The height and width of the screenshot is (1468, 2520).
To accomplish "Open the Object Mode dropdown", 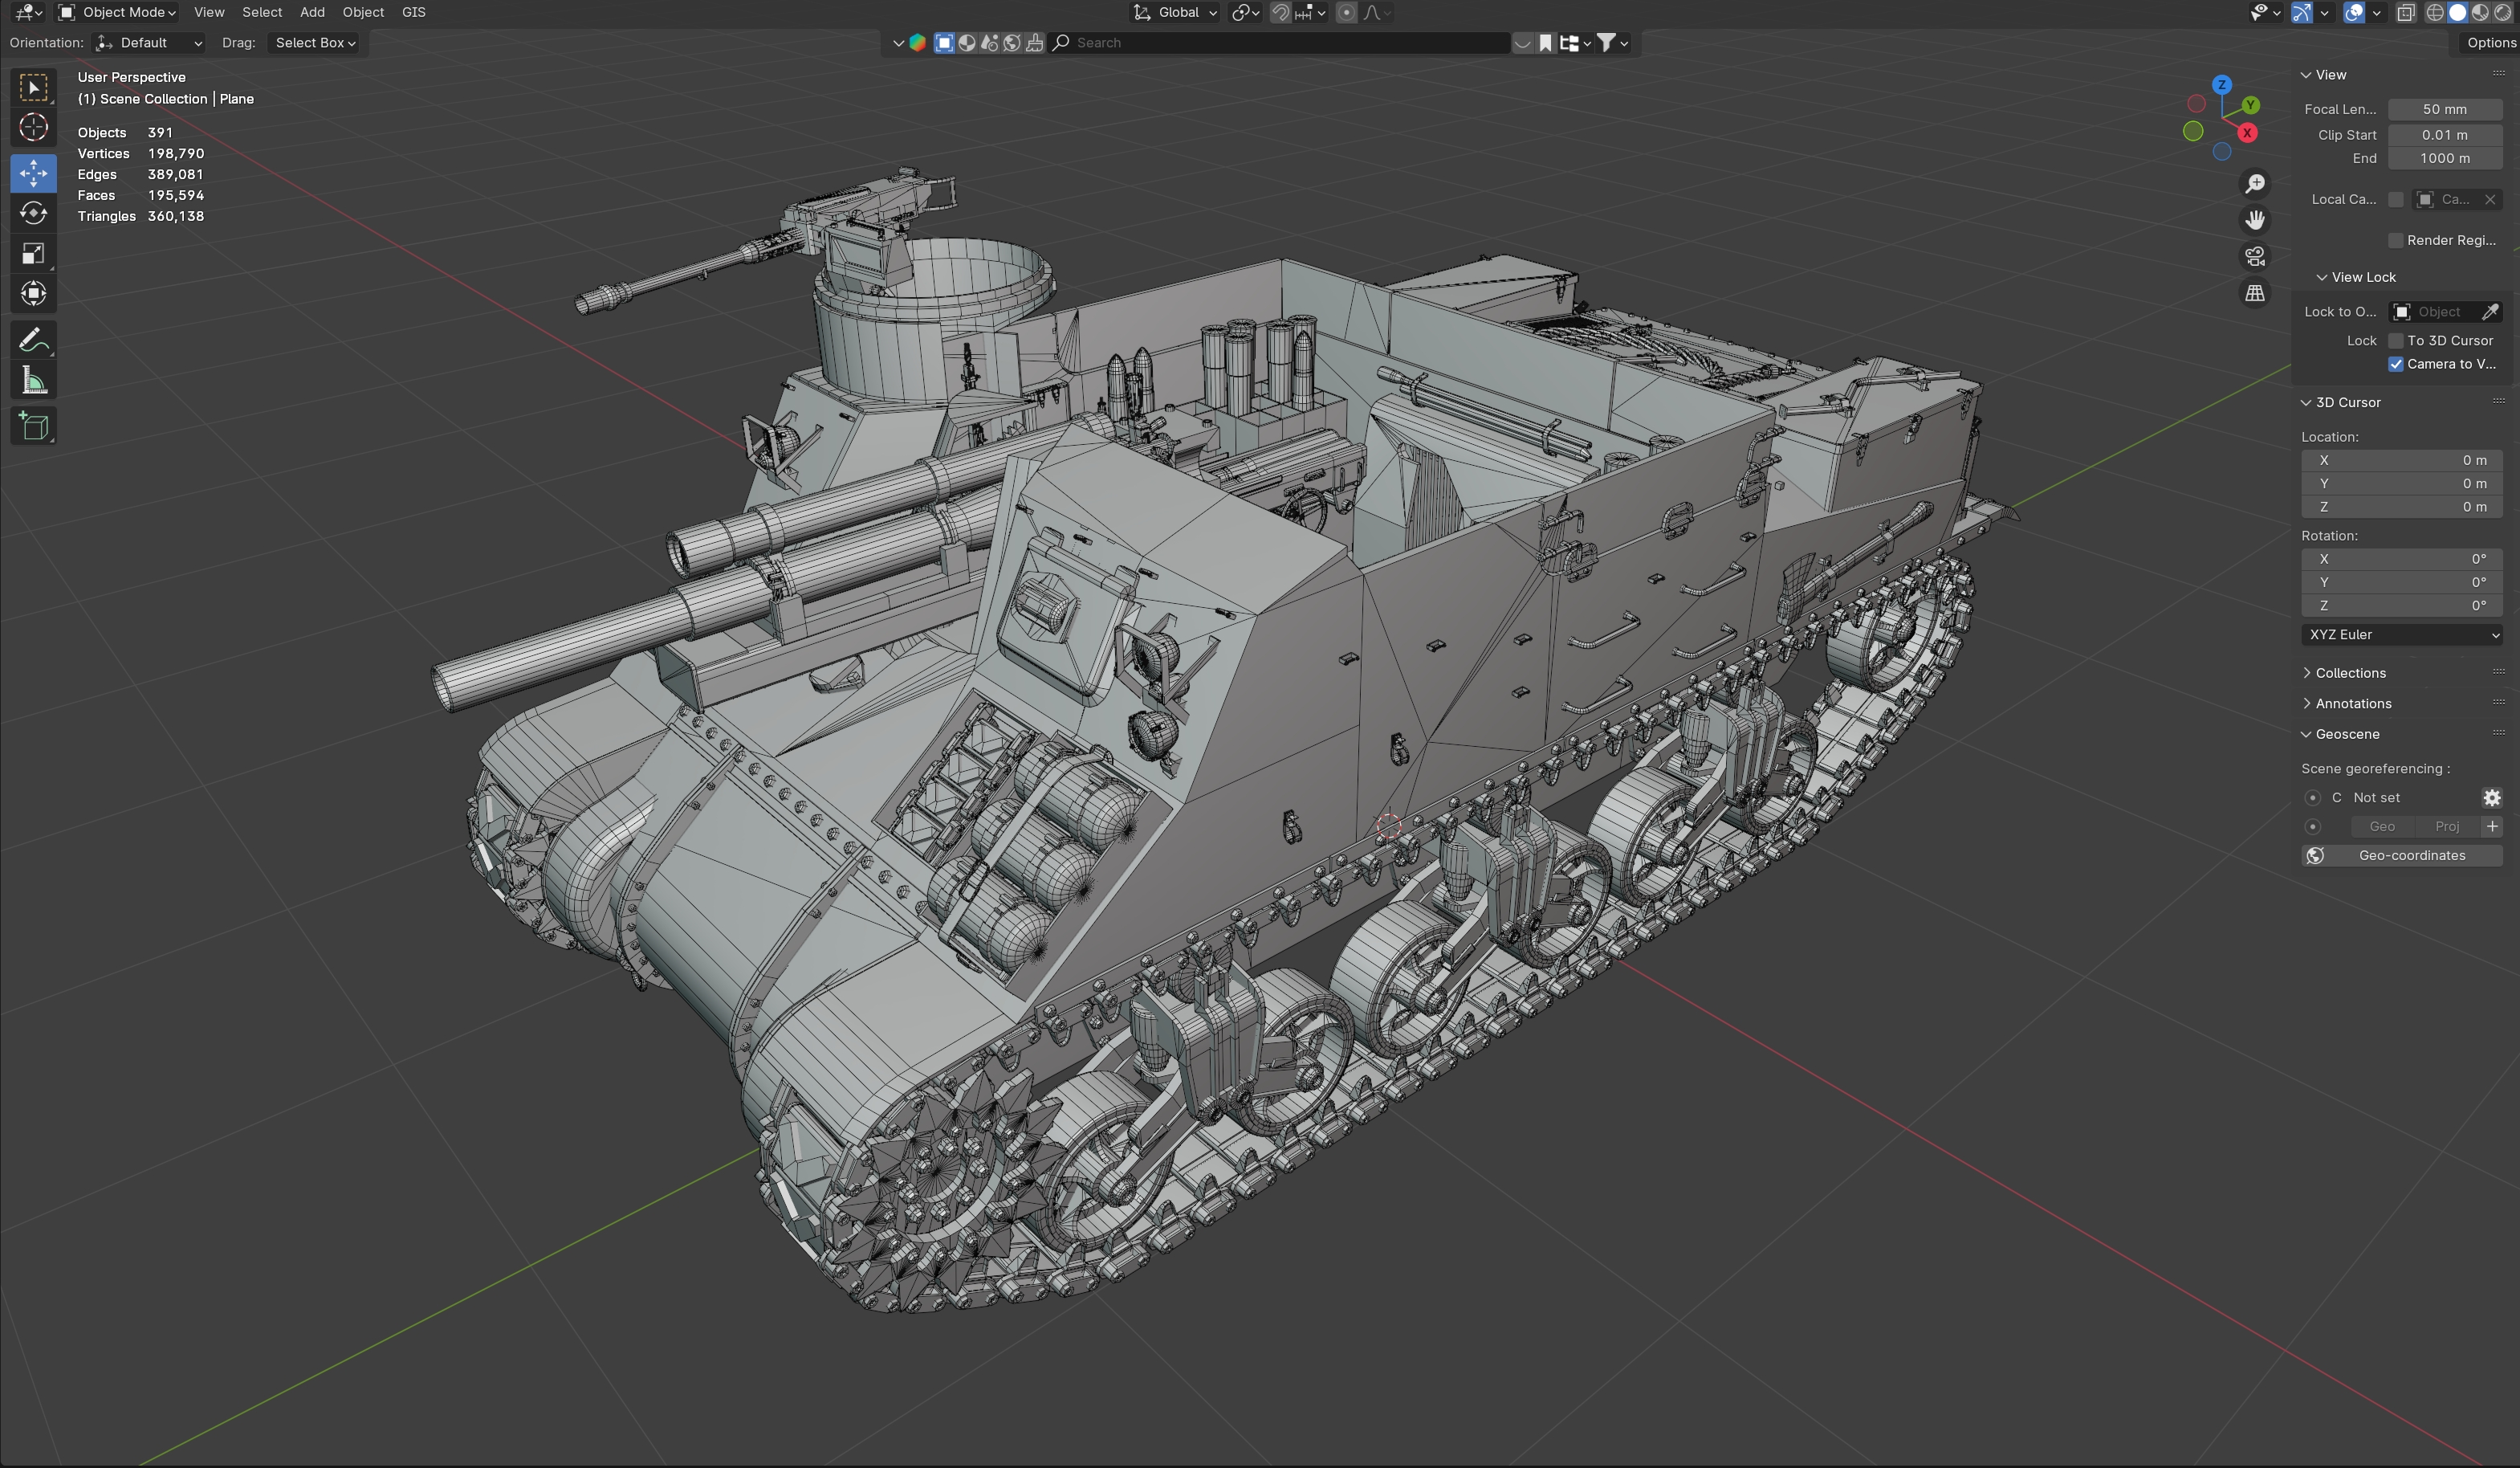I will pos(118,12).
